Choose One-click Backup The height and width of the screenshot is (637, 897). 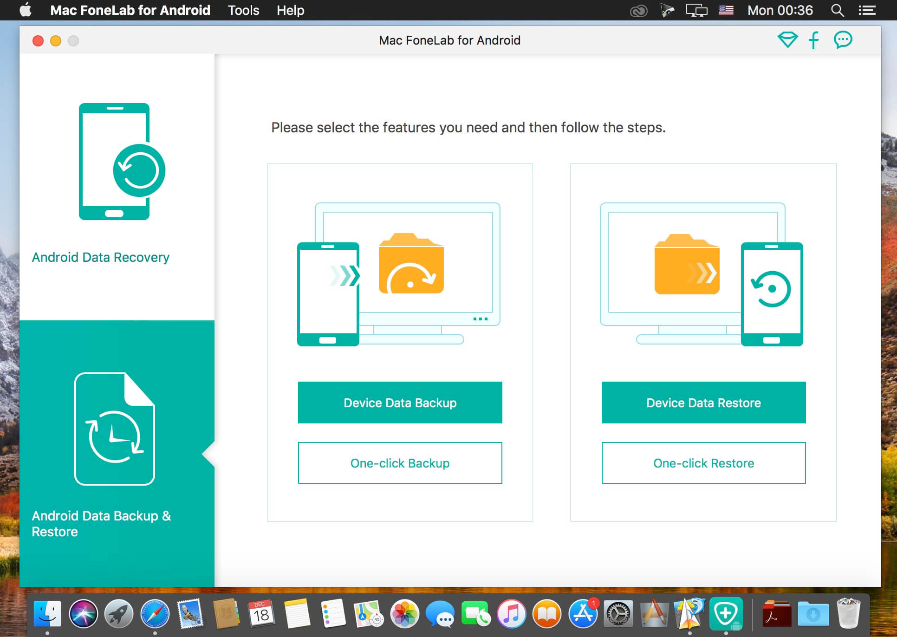(x=400, y=463)
